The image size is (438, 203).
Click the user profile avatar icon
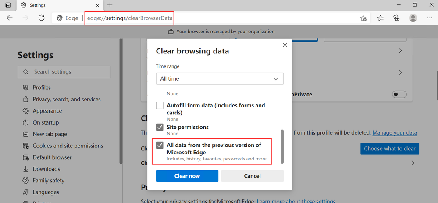413,18
